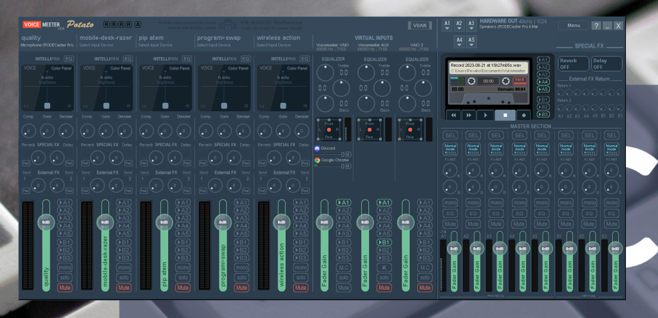The height and width of the screenshot is (318, 658).
Task: Unmute the pip atem strip
Action: (x=183, y=288)
